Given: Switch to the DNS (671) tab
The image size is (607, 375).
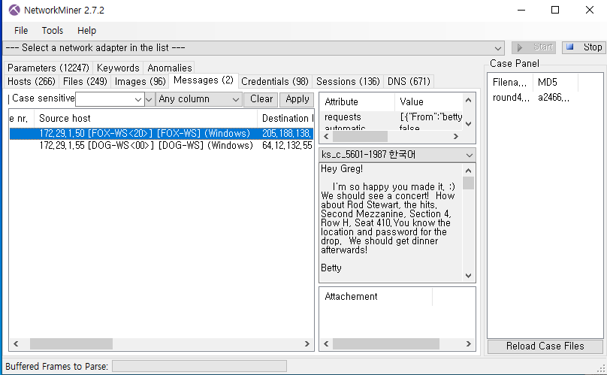Looking at the screenshot, I should click(409, 81).
